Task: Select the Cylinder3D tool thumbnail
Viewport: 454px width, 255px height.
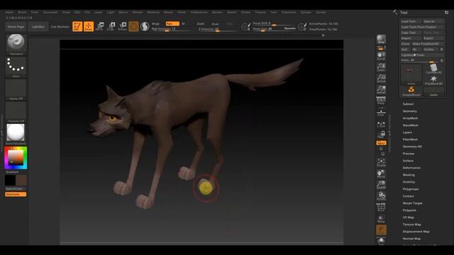Action: click(x=433, y=69)
